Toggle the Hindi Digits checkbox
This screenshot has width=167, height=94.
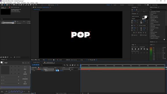141,35
